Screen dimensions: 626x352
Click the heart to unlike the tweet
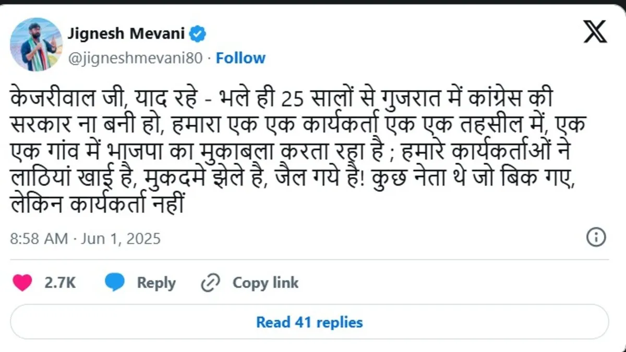[23, 282]
